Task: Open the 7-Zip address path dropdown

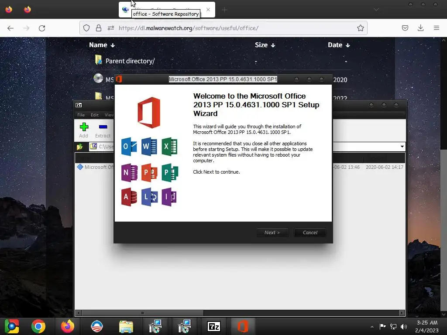Action: tap(402, 147)
